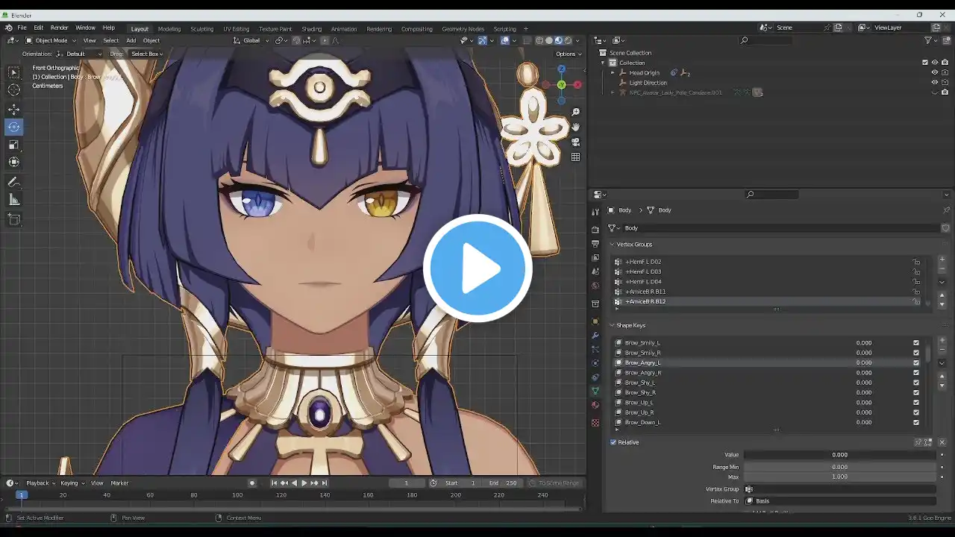The width and height of the screenshot is (955, 537).
Task: Activate the Scale tool
Action: pyautogui.click(x=14, y=145)
